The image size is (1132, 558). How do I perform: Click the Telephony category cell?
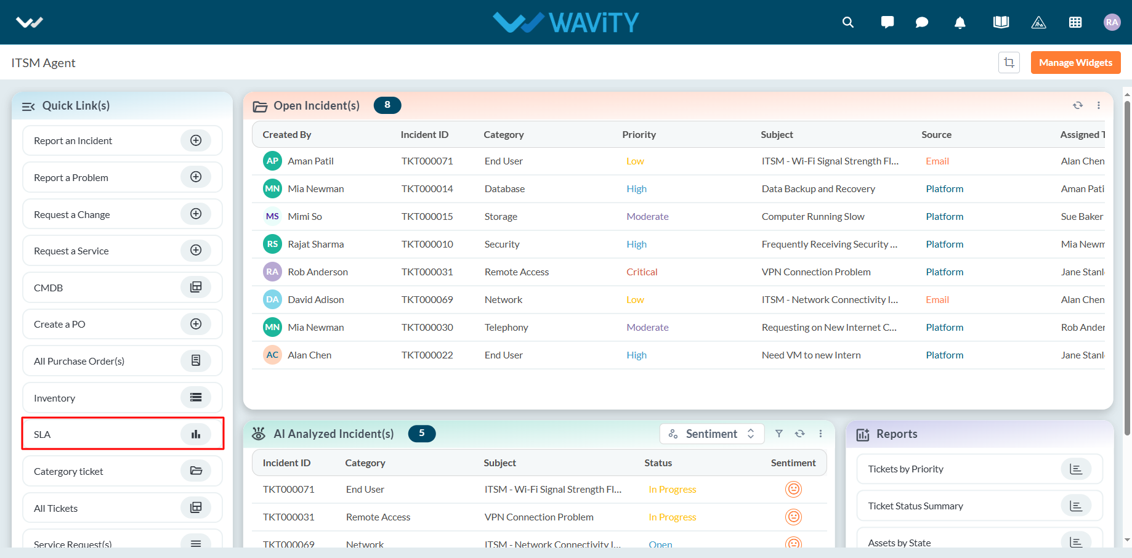tap(506, 327)
